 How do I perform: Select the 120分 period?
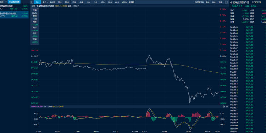(124, 2)
